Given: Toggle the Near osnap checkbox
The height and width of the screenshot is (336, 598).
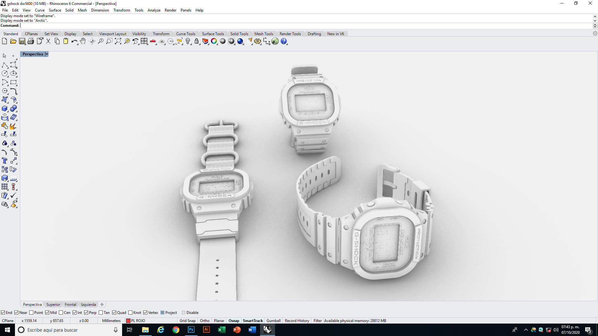Looking at the screenshot, I should click(16, 313).
